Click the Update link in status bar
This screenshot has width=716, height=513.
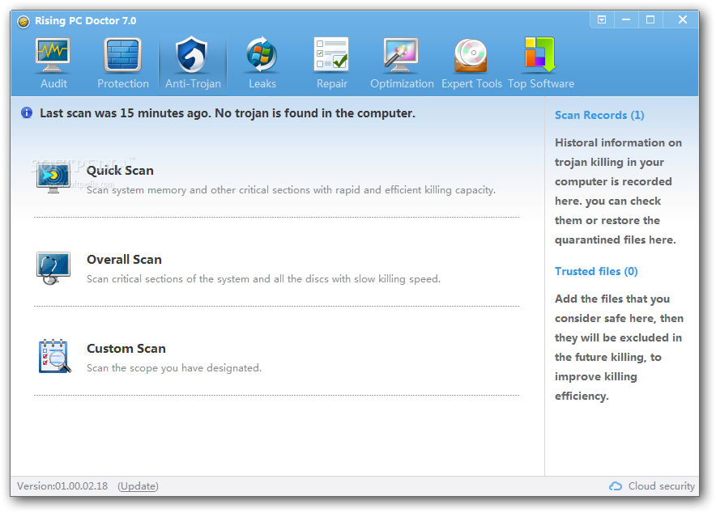tap(138, 486)
